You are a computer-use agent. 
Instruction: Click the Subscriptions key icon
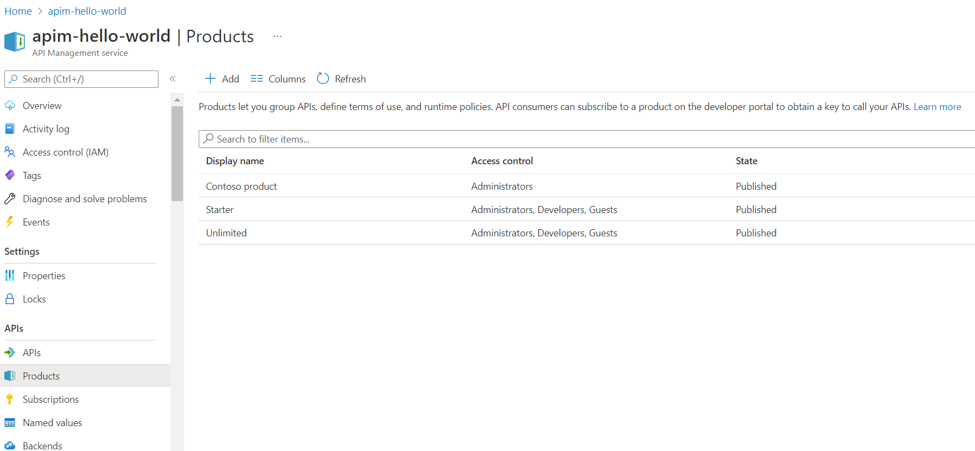[x=10, y=400]
